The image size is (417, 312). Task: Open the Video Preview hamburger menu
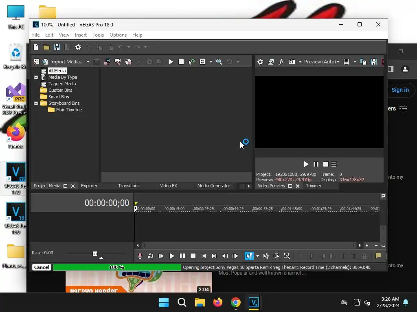334,164
